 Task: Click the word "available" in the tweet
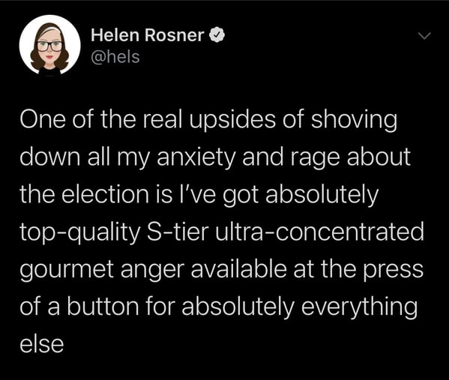click(x=239, y=269)
